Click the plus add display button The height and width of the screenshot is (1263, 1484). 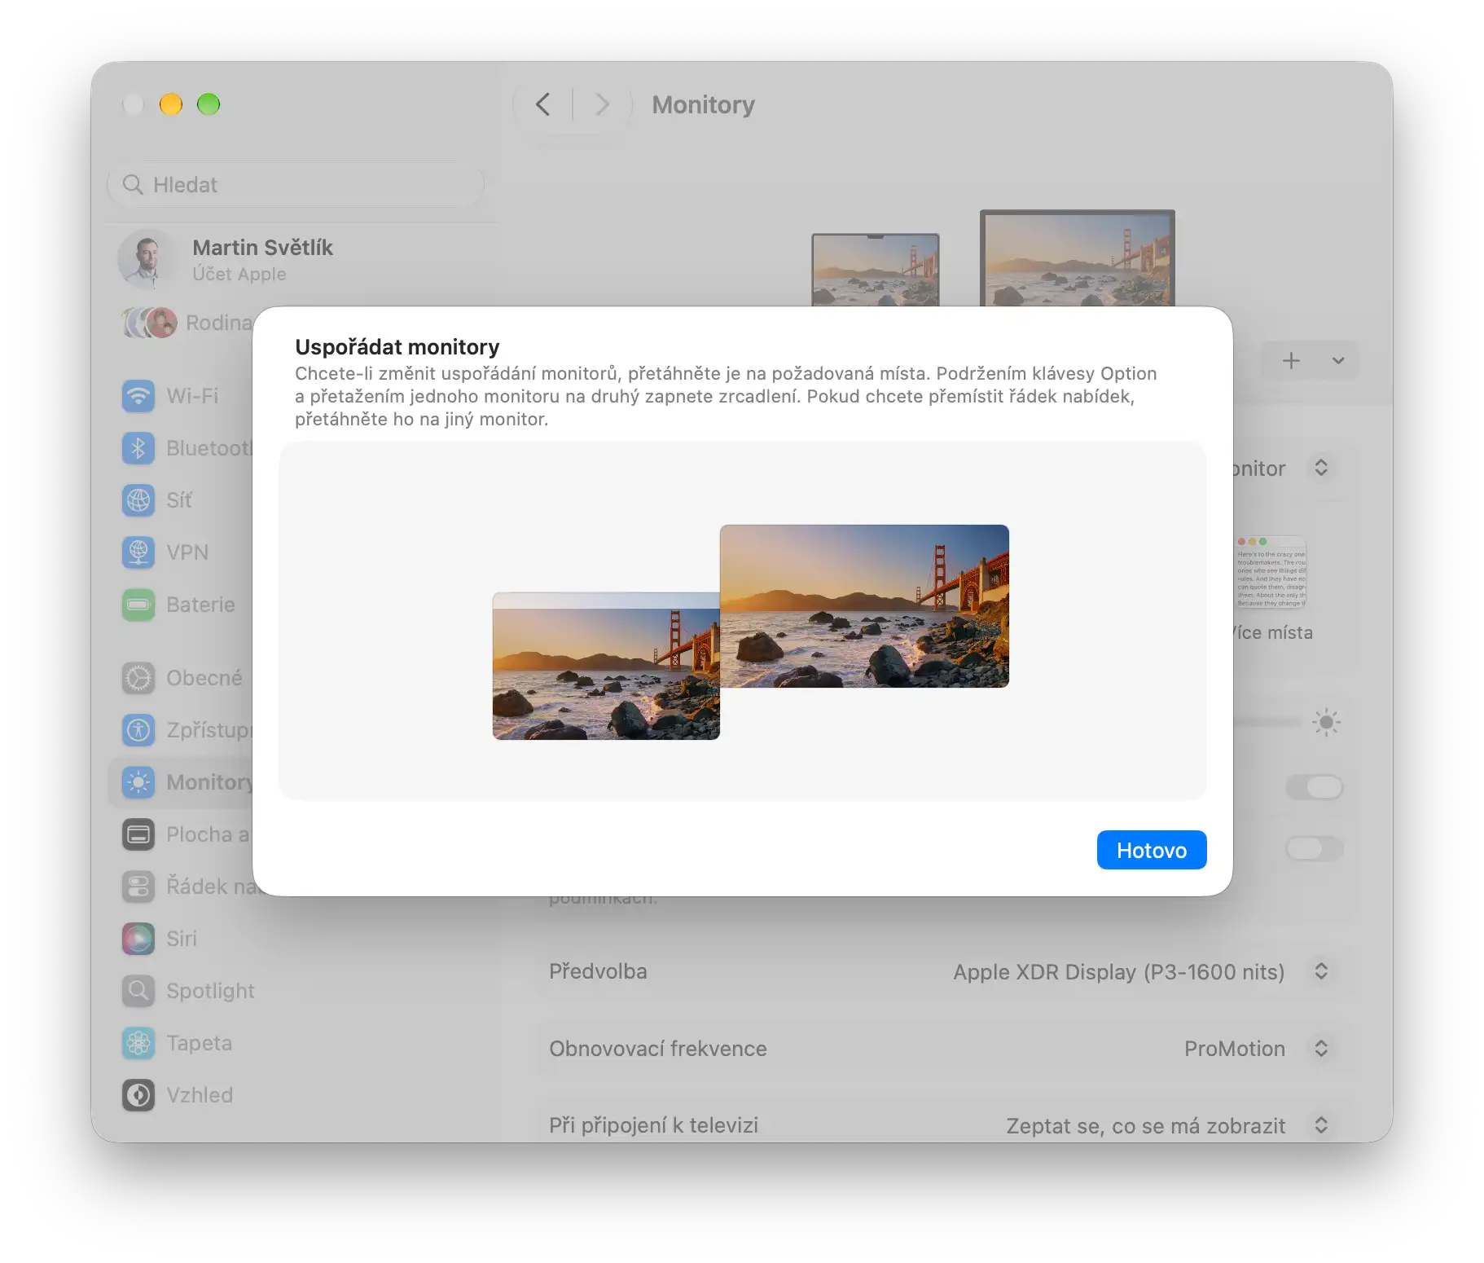pyautogui.click(x=1291, y=360)
